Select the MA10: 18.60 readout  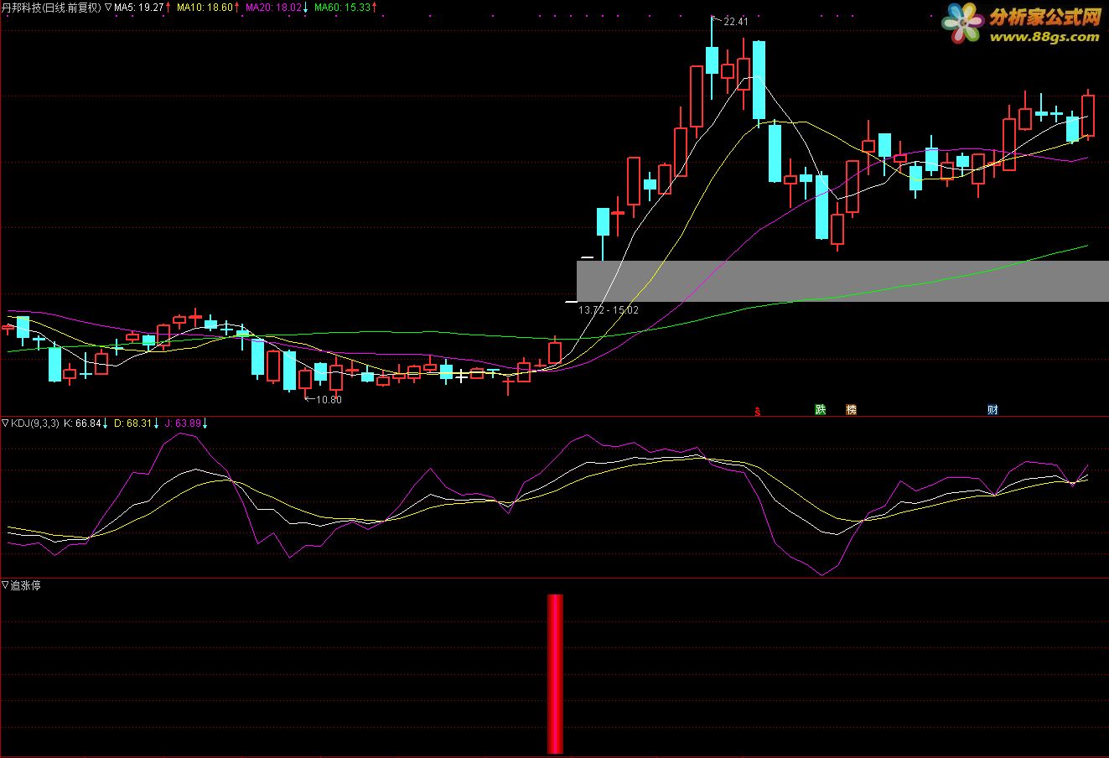(x=205, y=7)
